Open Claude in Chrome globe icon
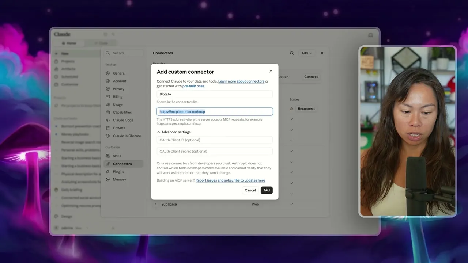This screenshot has height=263, width=468. (x=108, y=136)
